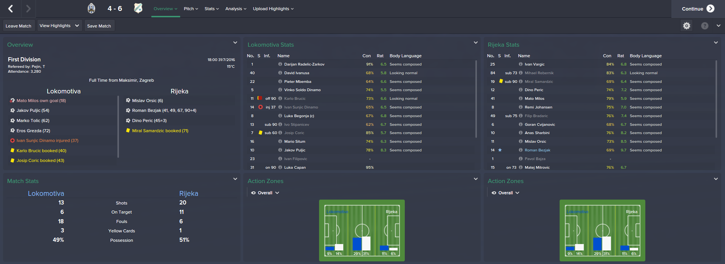Open match settings gear icon
Screen dimensions: 725x264
pyautogui.click(x=686, y=26)
